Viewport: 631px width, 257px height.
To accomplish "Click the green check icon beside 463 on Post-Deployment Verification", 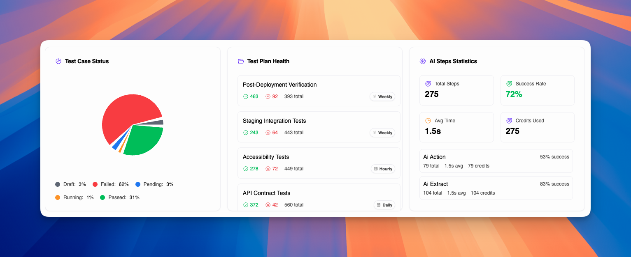I will coord(246,96).
